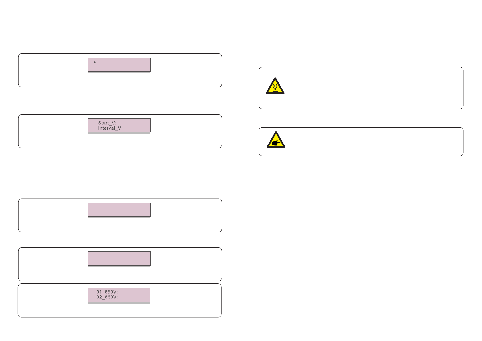Click inside the box containing the pointing hand icon
This screenshot has width=482, height=341.
tap(361, 142)
